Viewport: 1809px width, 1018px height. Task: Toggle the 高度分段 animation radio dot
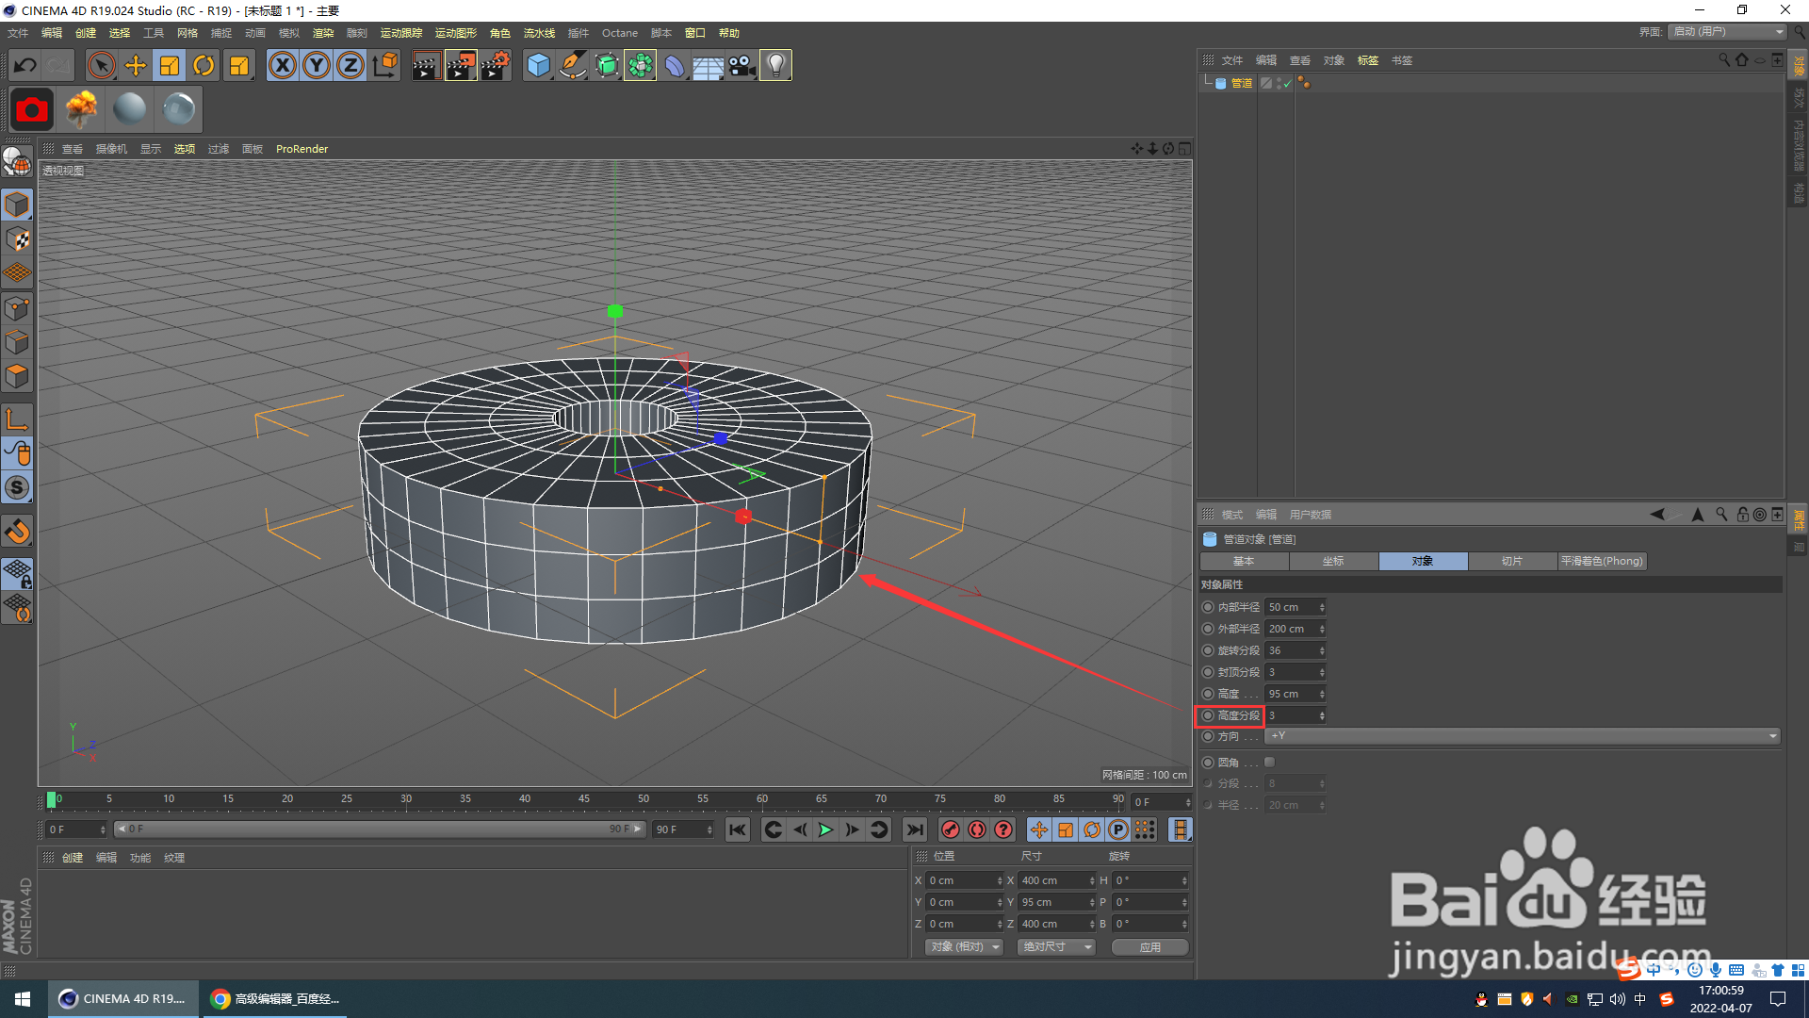[1208, 715]
